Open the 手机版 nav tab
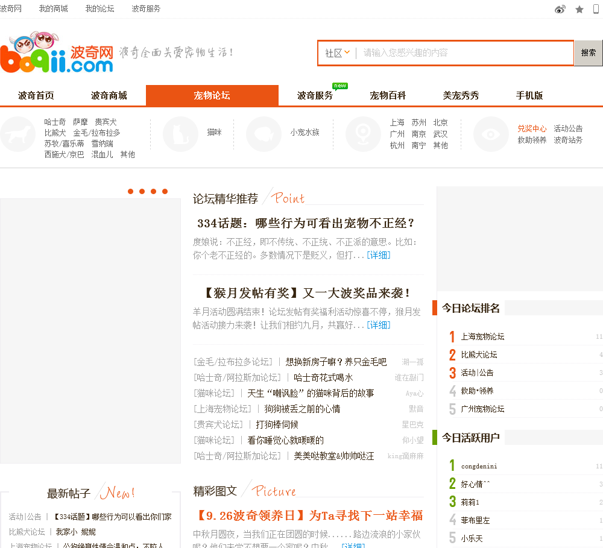Image resolution: width=603 pixels, height=548 pixels. click(x=529, y=95)
